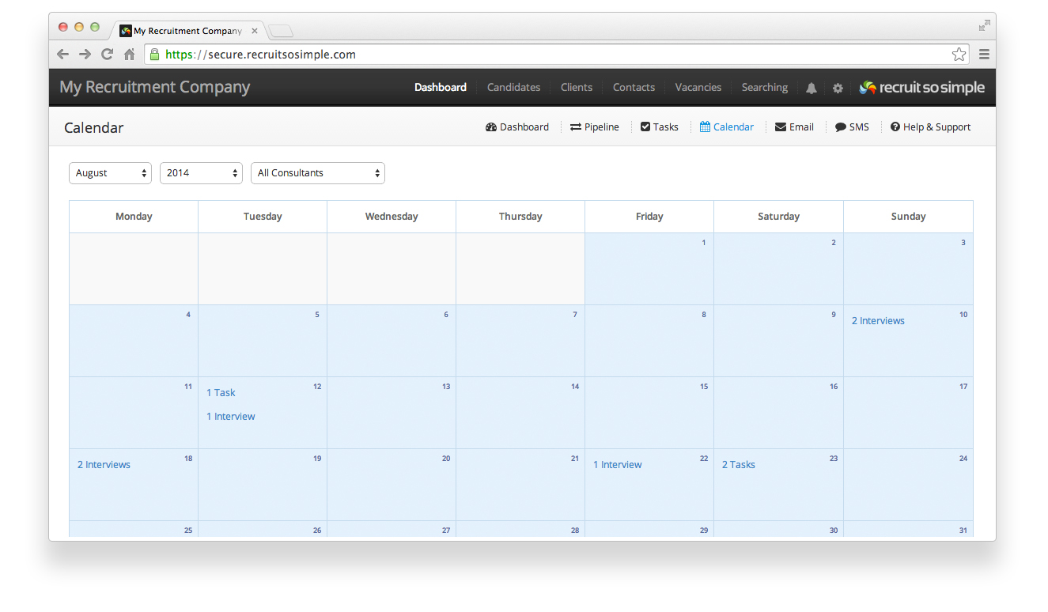Screen dimensions: 1048x612
Task: Click the Calendar page heading
Action: pos(94,128)
